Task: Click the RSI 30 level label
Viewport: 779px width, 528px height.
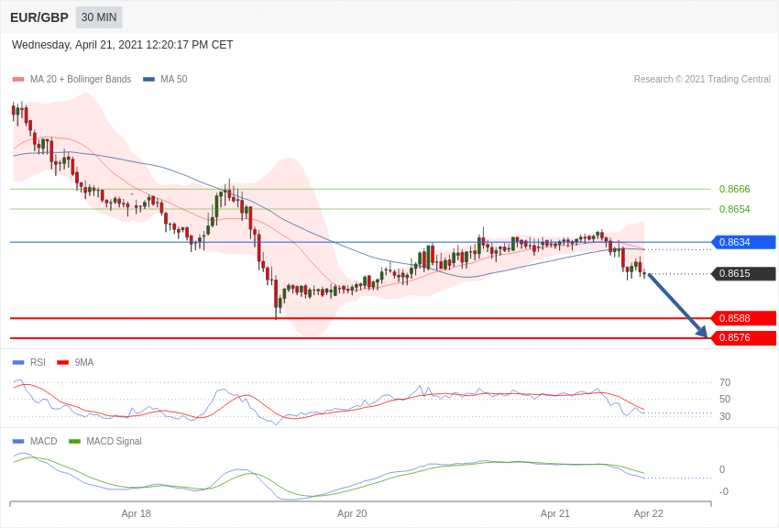Action: [725, 416]
